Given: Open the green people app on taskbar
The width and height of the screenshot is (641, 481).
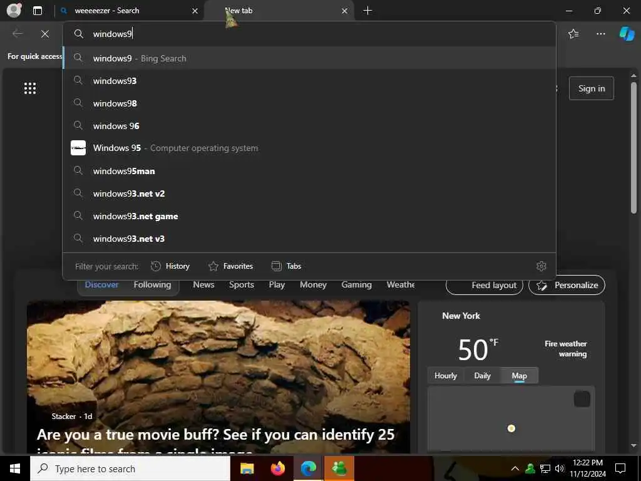Looking at the screenshot, I should click(x=339, y=468).
